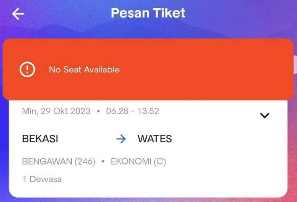297x202 pixels.
Task: Click the dot separator between date and time
Action: click(98, 112)
